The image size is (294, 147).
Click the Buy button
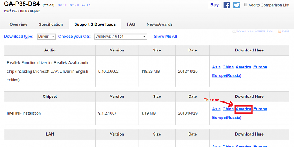[214, 5]
